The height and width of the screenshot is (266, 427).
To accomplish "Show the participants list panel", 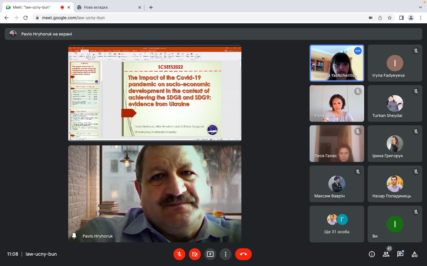I will (x=386, y=254).
